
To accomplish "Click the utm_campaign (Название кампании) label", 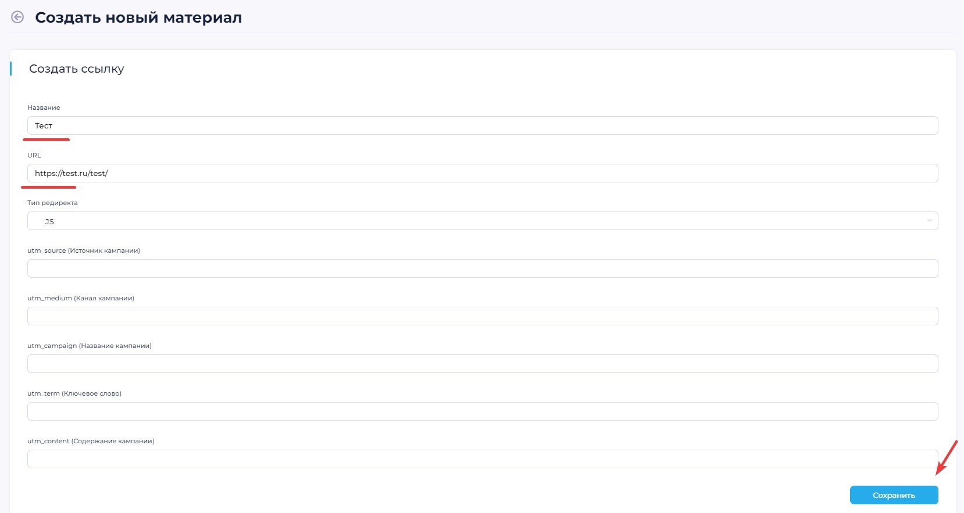I will tap(90, 346).
